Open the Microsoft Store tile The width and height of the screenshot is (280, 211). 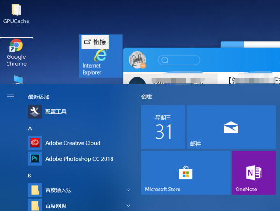(186, 173)
